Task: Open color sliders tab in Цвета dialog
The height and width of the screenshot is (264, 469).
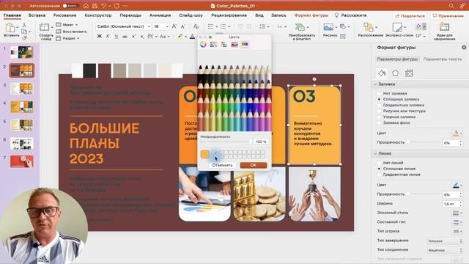Action: click(213, 44)
